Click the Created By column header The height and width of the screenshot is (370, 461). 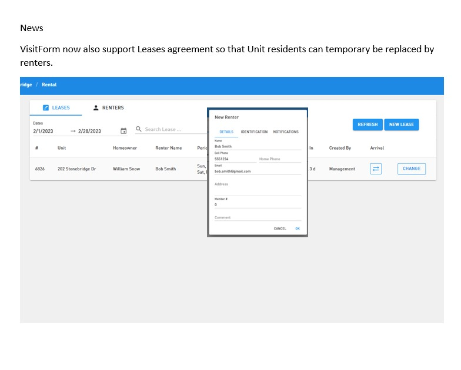[x=340, y=148]
